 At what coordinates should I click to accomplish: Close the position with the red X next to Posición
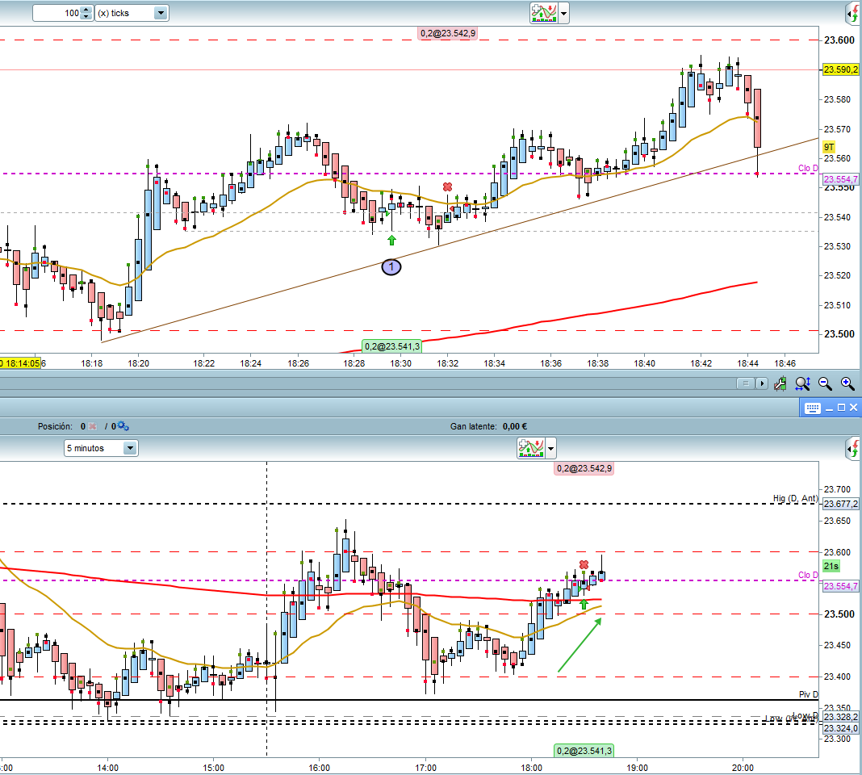click(92, 426)
